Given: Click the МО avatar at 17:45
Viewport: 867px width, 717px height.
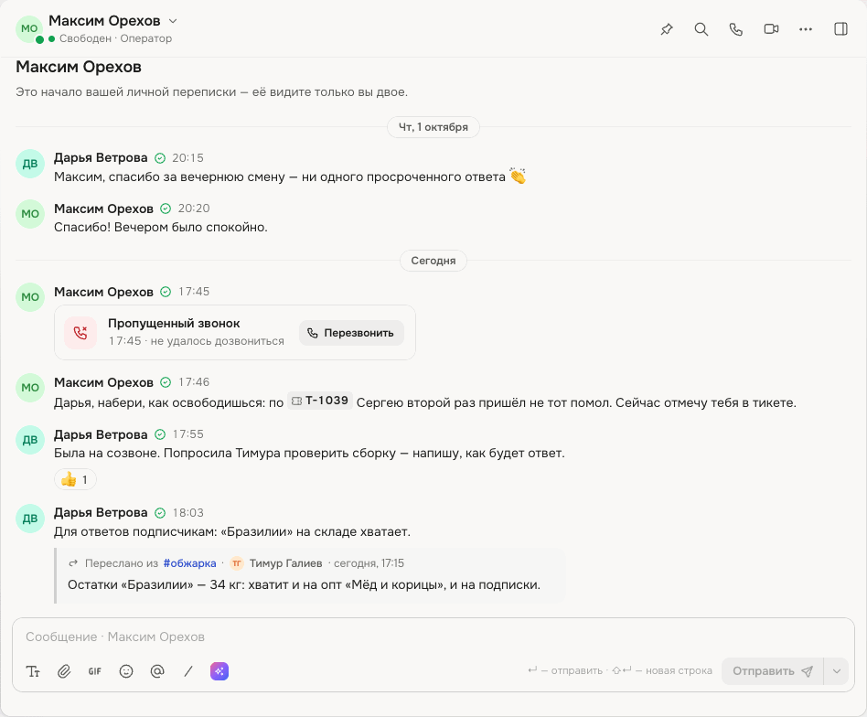Looking at the screenshot, I should click(30, 297).
